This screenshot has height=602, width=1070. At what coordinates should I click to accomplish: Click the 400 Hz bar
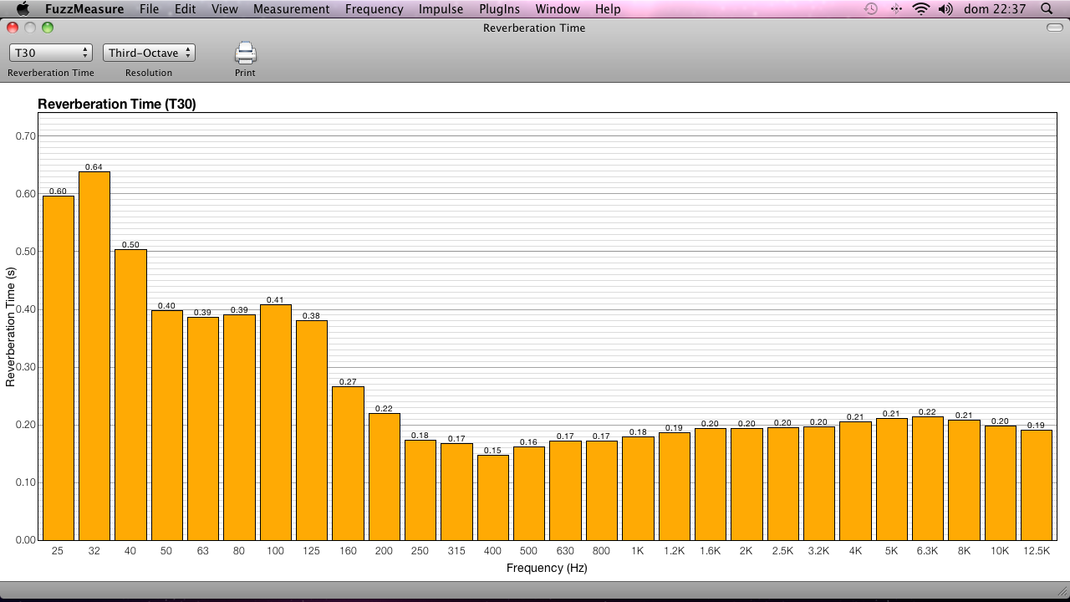click(x=493, y=497)
